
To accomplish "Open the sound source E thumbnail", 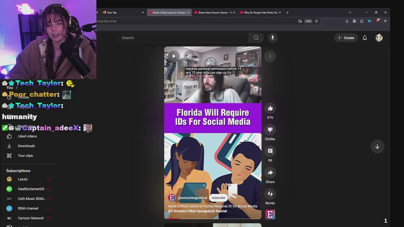I will click(x=270, y=215).
